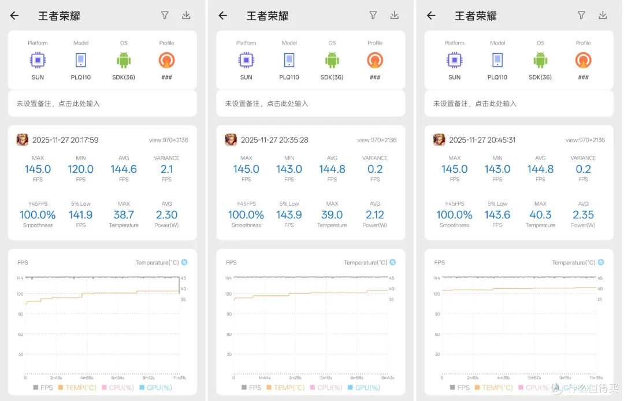
Task: Open filter funnel icon in right panel
Action: (x=581, y=15)
